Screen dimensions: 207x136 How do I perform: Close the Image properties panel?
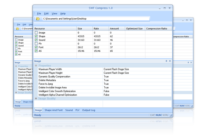tap(170, 61)
